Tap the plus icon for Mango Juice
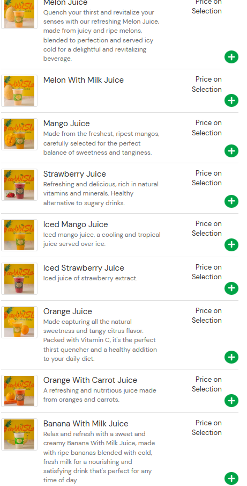Image resolution: width=247 pixels, height=486 pixels. pos(231,151)
